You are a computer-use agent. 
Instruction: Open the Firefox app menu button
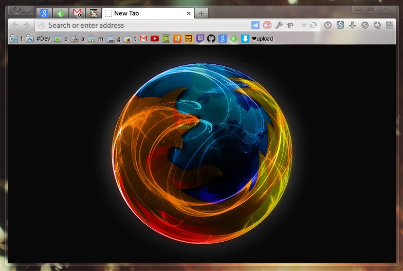21,10
